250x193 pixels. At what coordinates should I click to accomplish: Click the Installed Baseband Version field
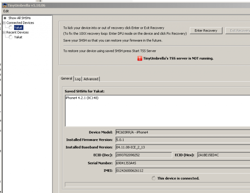(x=183, y=147)
